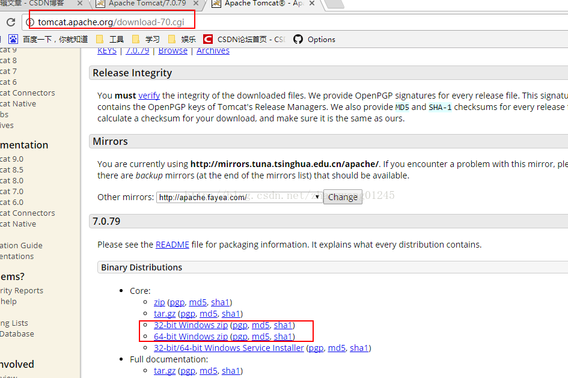Open the 工具 bookmark folder
This screenshot has width=568, height=378.
(110, 39)
